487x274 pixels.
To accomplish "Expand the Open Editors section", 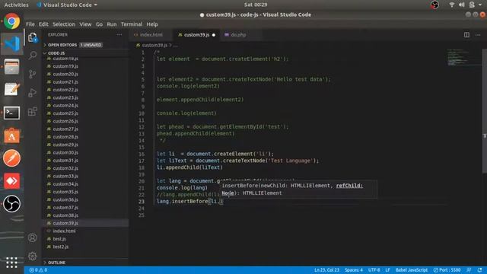I will [x=85, y=45].
